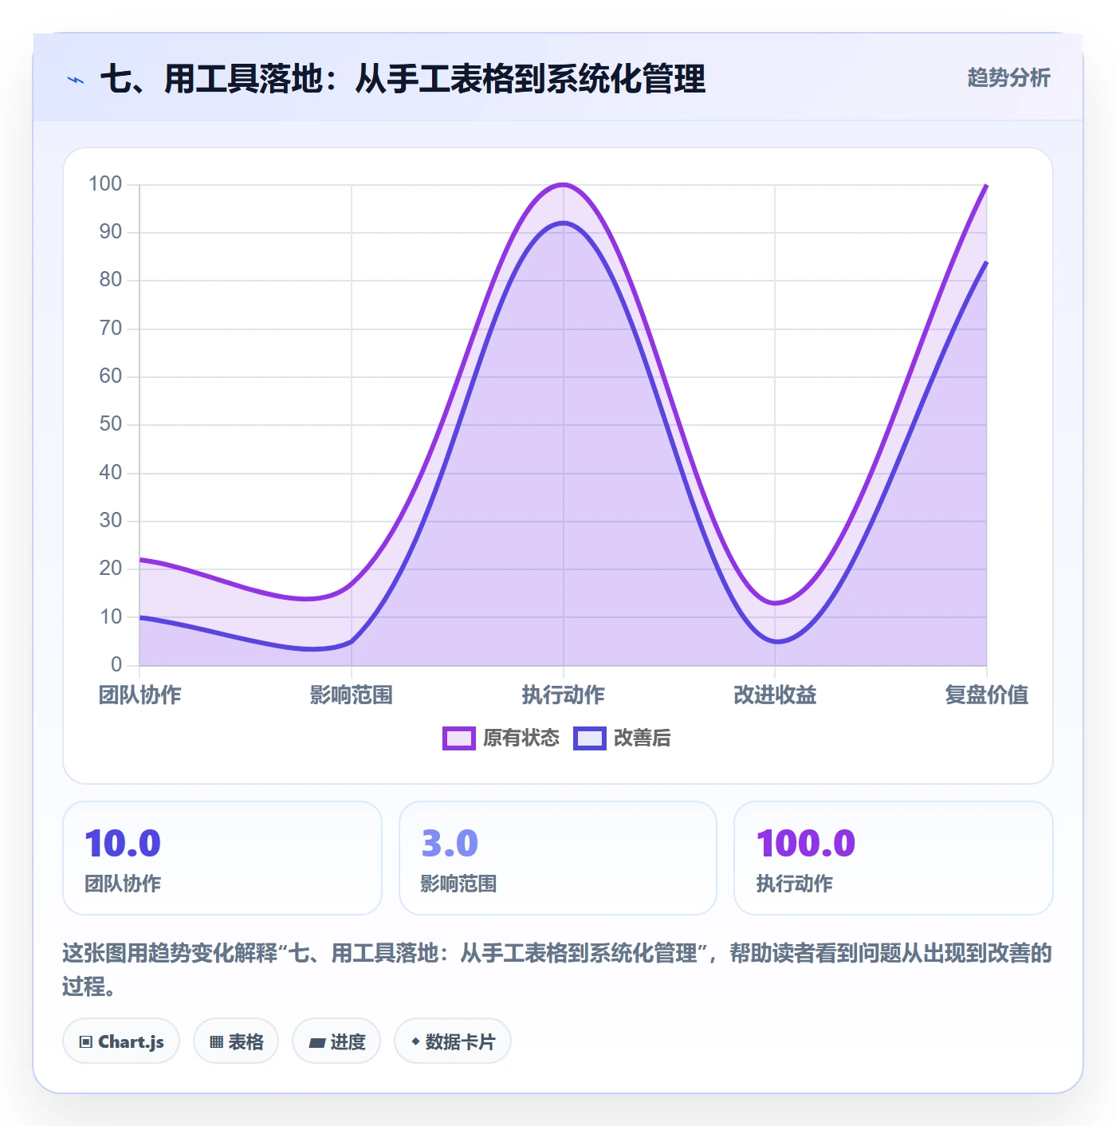Click the square icon in the Chart.js chip
The image size is (1116, 1126).
(x=86, y=1042)
